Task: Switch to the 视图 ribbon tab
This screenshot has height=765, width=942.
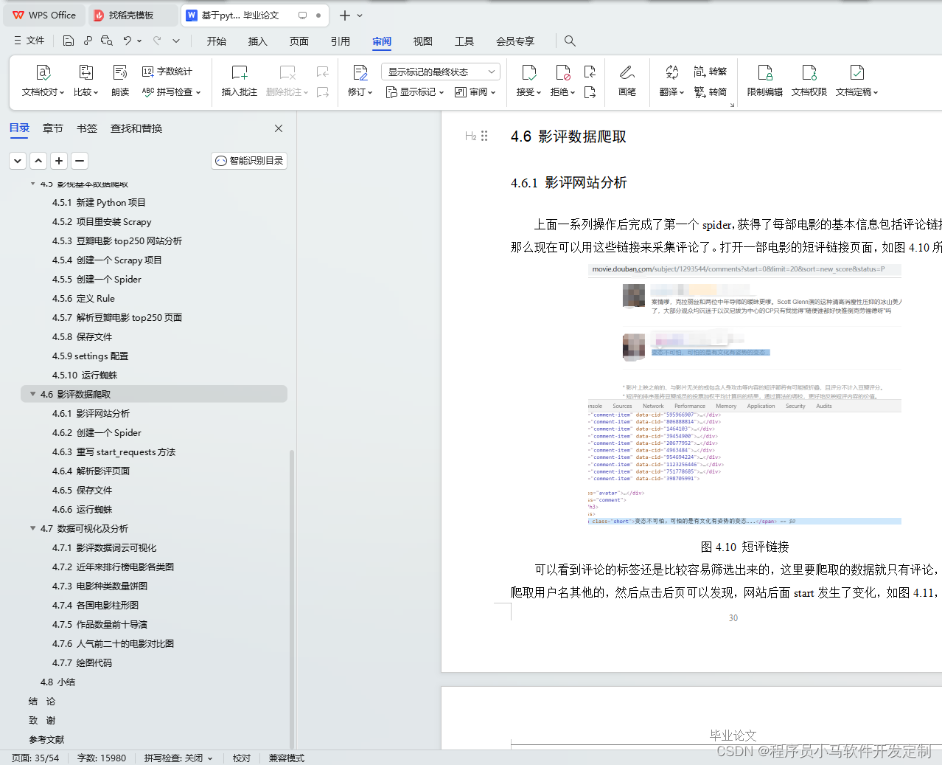Action: pyautogui.click(x=422, y=41)
